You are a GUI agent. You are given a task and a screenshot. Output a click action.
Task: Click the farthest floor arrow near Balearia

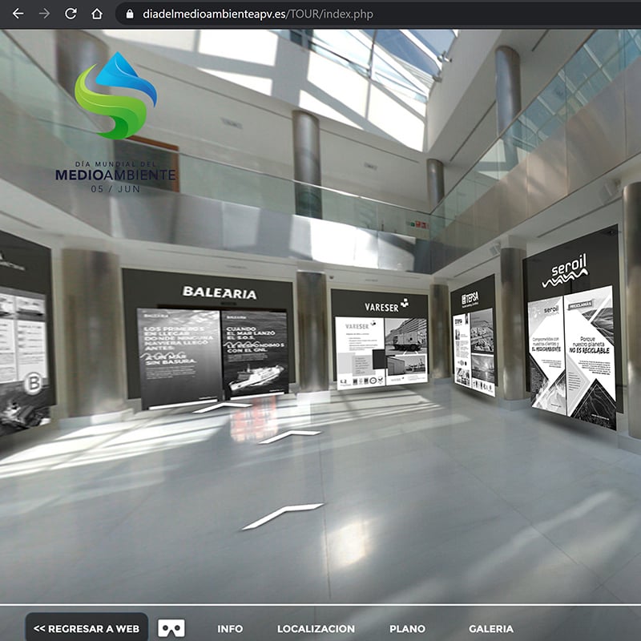(222, 407)
